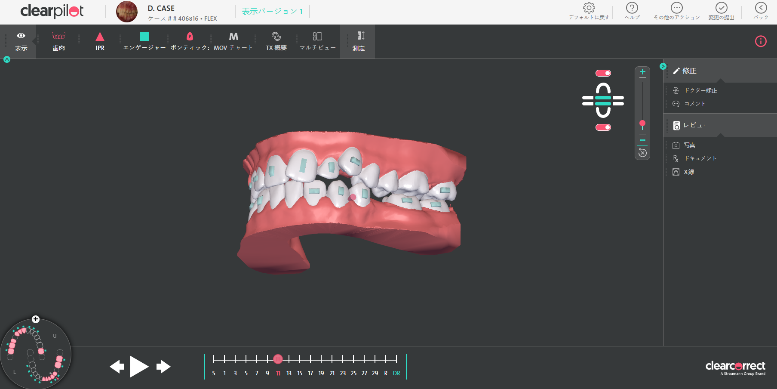Zoom out with minus button

(x=642, y=140)
